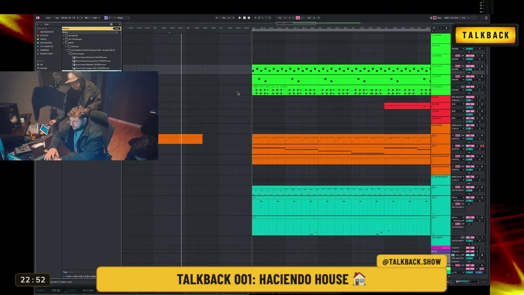524x295 pixels.
Task: Select the FX 4 SAMPLES collection
Action: click(x=46, y=47)
